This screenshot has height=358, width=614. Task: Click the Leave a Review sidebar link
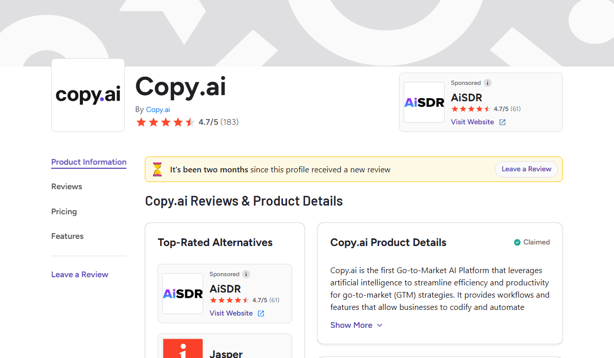point(80,275)
